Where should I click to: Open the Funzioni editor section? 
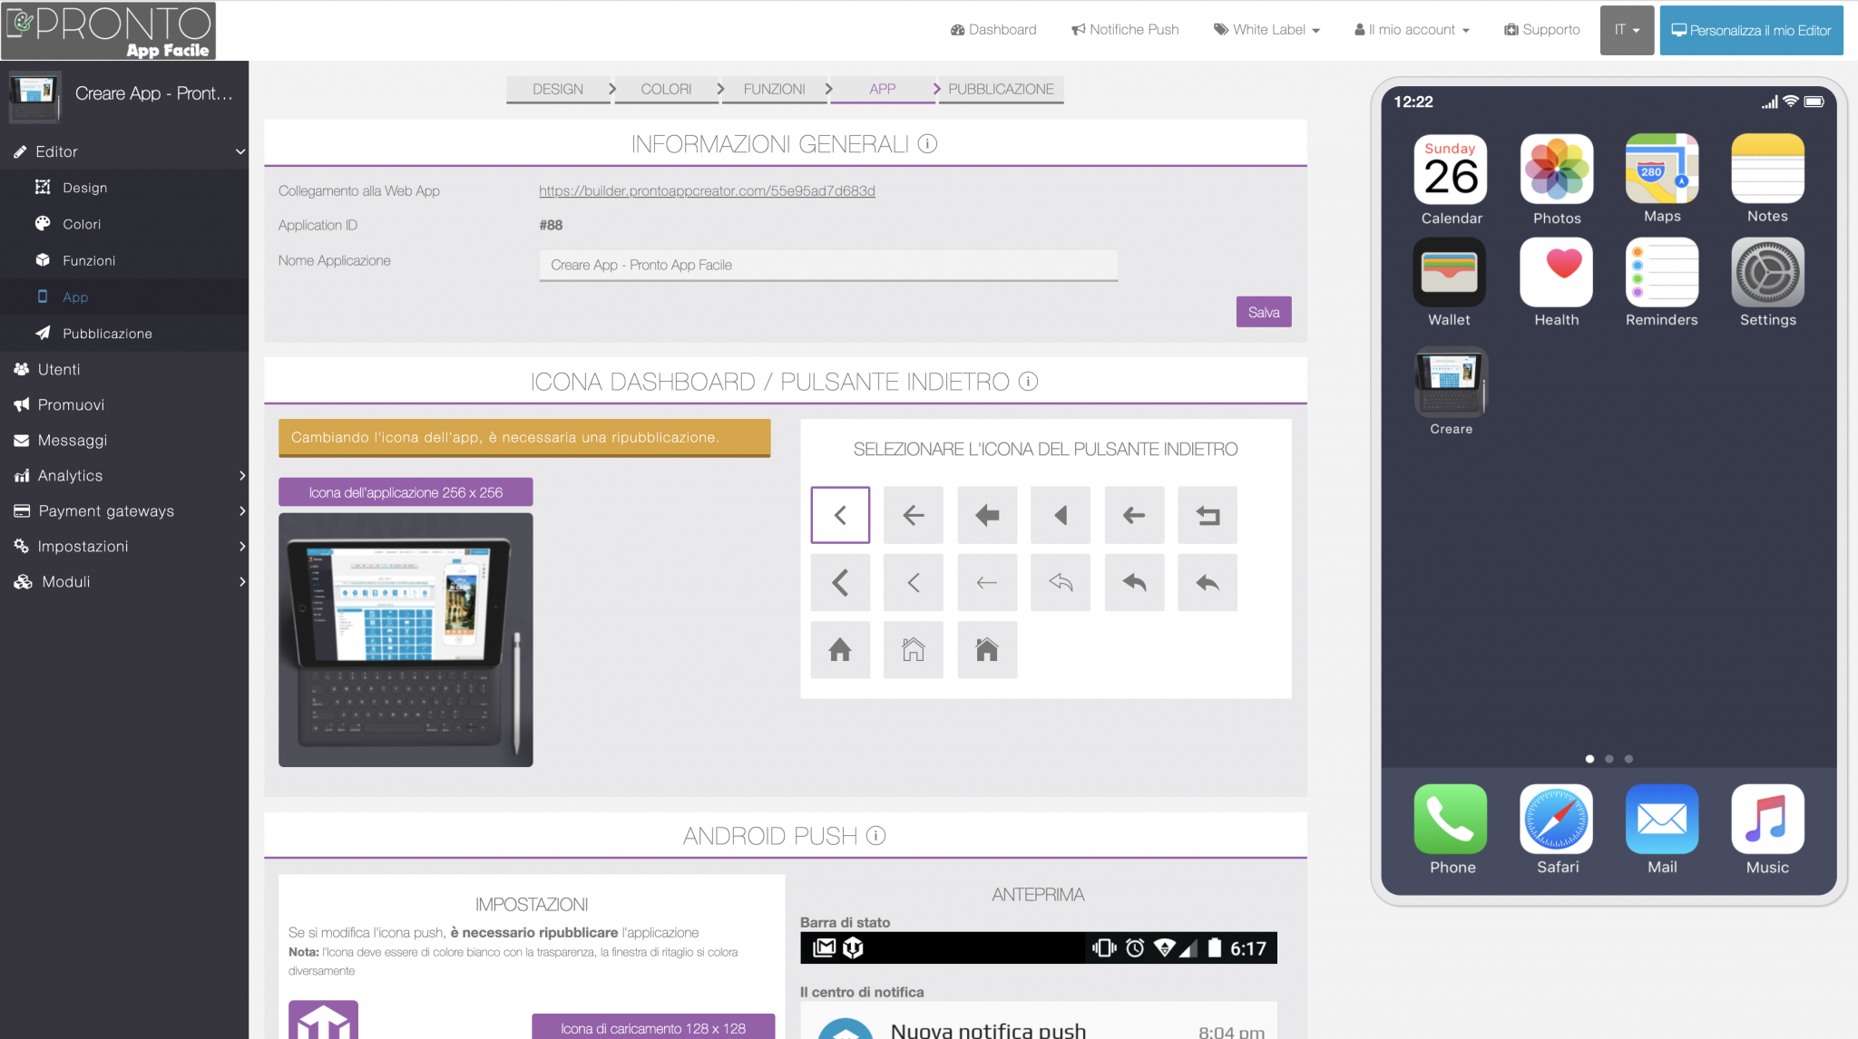click(87, 260)
